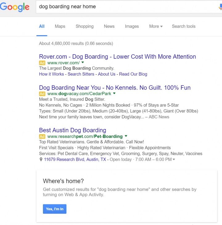The image size is (222, 225).
Task: Open the Search Sitters sitelink
Action: coord(81,74)
